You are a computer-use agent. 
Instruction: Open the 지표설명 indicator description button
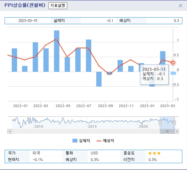click(x=58, y=6)
